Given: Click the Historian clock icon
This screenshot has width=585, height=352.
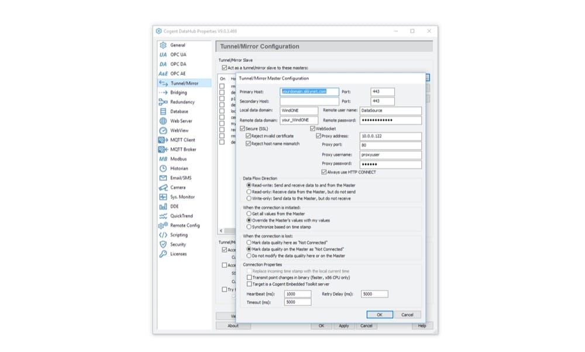Looking at the screenshot, I should pyautogui.click(x=163, y=169).
